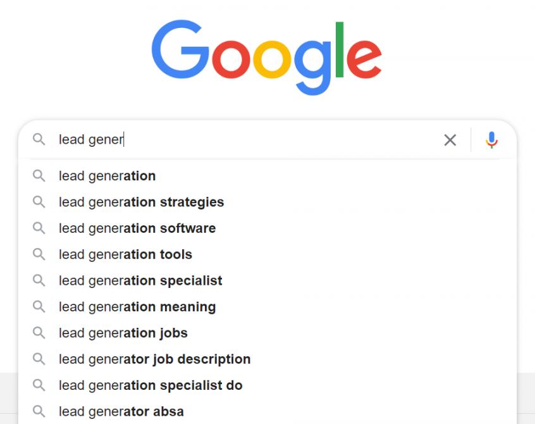Screen dimensions: 535x424
Task: Select 'lead generation specialist do' suggestion
Action: (x=151, y=385)
